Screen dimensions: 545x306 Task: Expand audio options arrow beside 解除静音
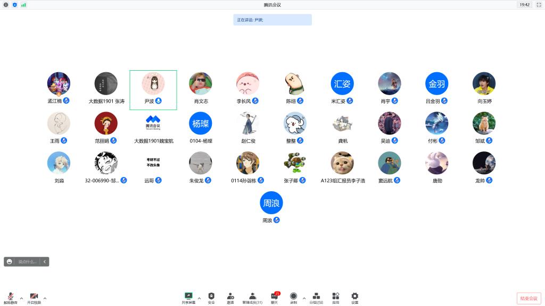pos(21,298)
